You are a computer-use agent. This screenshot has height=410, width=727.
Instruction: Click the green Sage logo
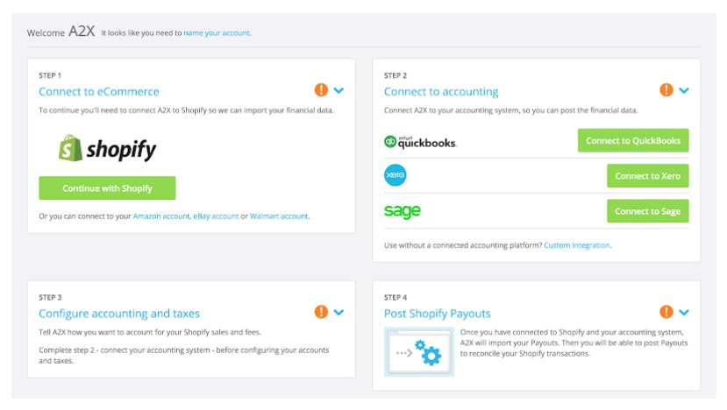coord(403,211)
